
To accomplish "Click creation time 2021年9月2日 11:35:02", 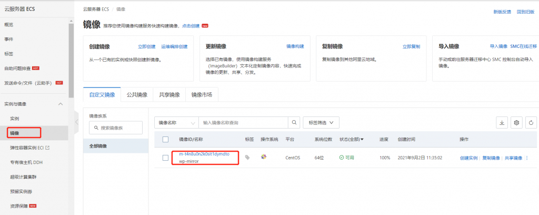I will click(420, 158).
